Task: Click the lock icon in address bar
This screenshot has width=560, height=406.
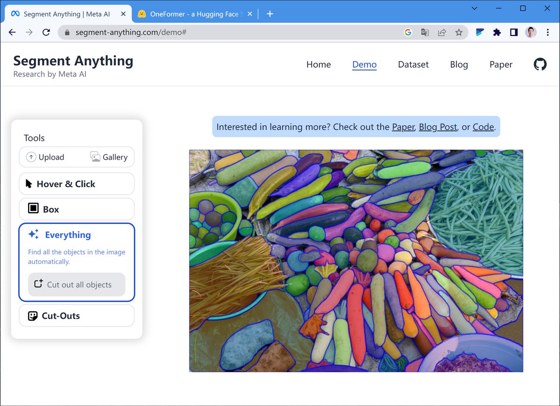Action: (67, 33)
